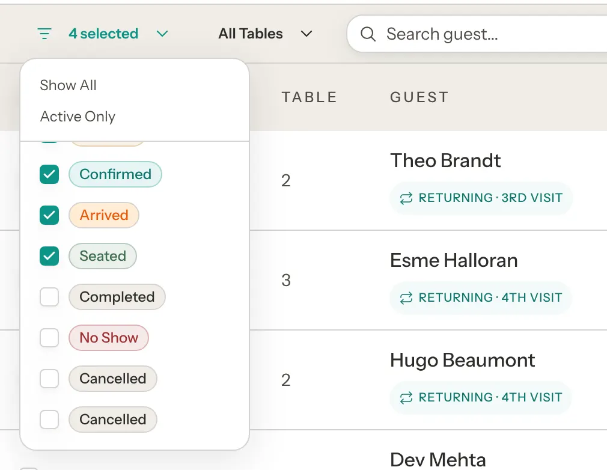Check the No Show status checkbox
The image size is (607, 470).
pos(49,338)
